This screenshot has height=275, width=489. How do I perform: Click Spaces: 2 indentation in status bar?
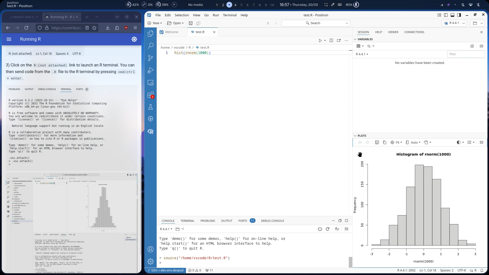click(447, 270)
